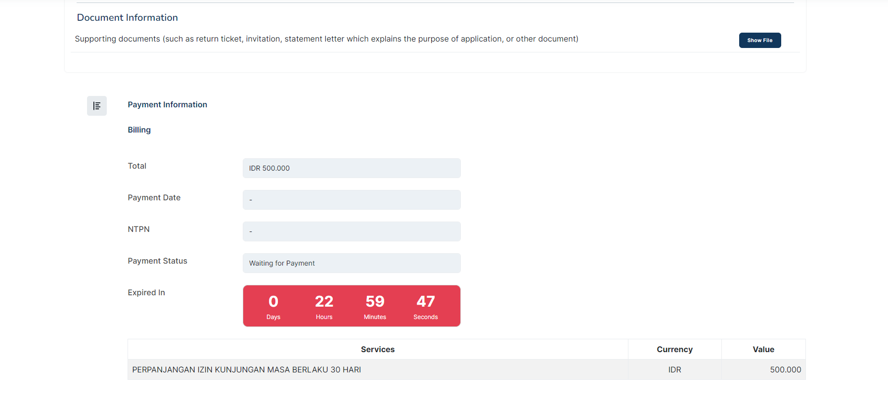The width and height of the screenshot is (888, 411).
Task: Select the Payment Date field
Action: [352, 200]
